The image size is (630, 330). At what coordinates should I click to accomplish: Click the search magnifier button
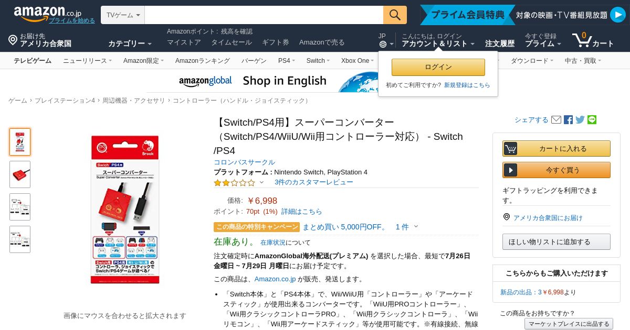click(x=395, y=15)
